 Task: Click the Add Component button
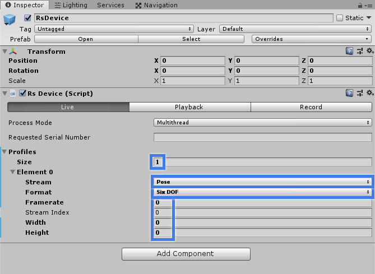pos(186,254)
